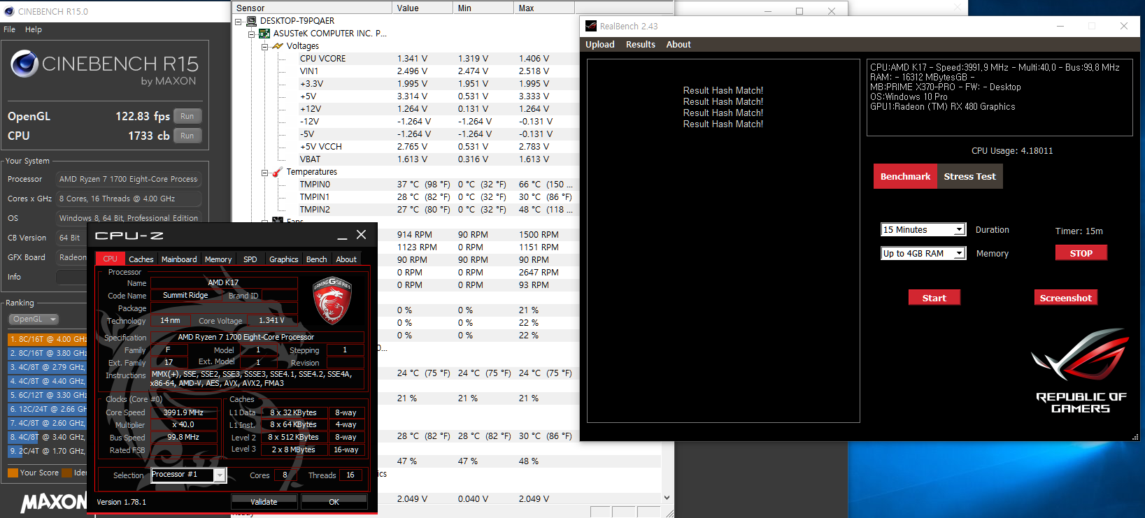Click the Start button in RealBench
The height and width of the screenshot is (518, 1145).
(x=934, y=298)
